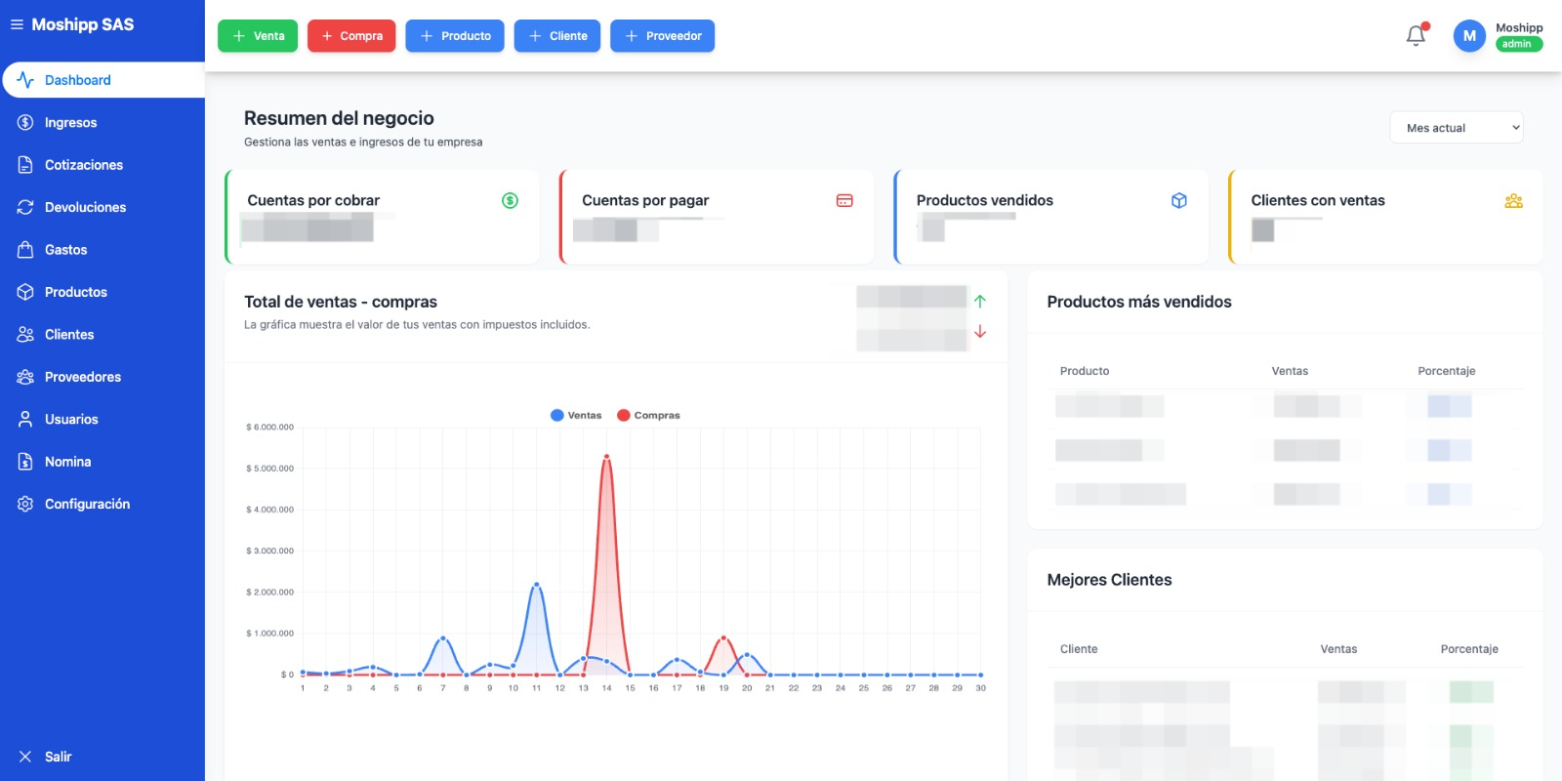Click the Cuentas por cobrar dollar icon

510,200
